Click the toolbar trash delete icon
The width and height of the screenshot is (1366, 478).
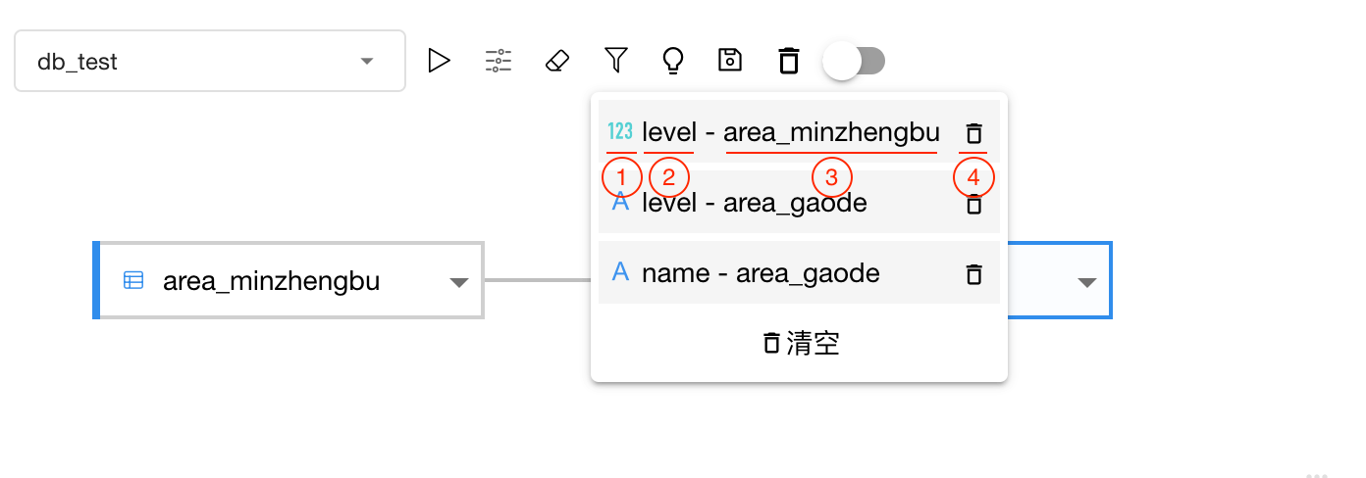tap(788, 61)
